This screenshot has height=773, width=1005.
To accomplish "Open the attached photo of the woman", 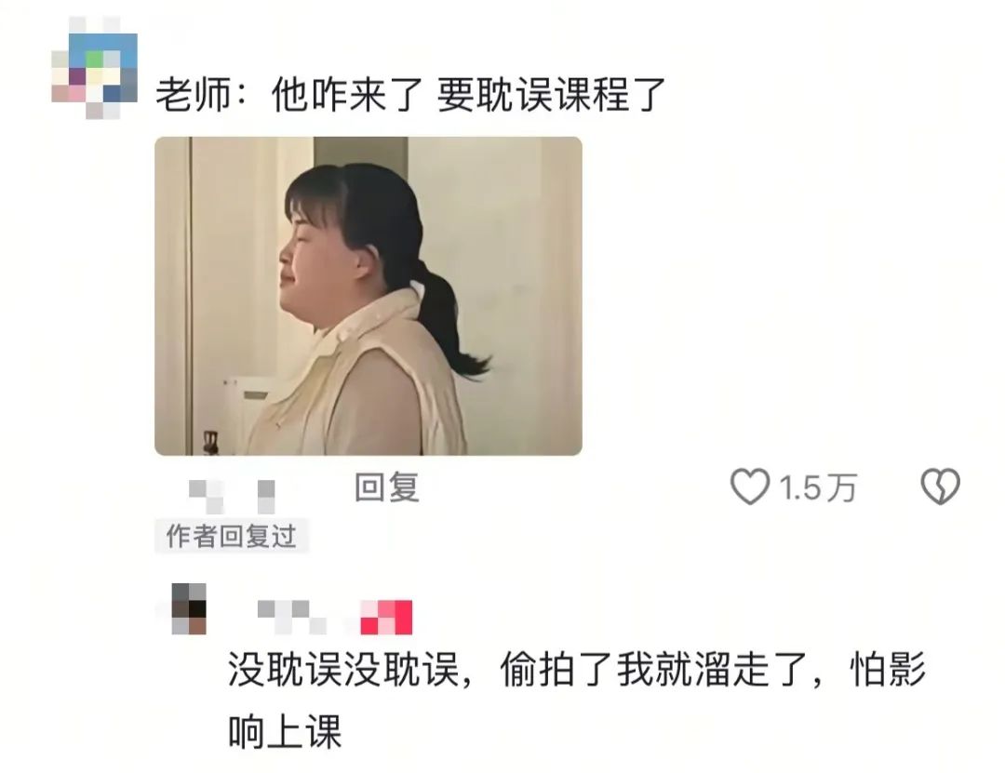I will [x=368, y=296].
